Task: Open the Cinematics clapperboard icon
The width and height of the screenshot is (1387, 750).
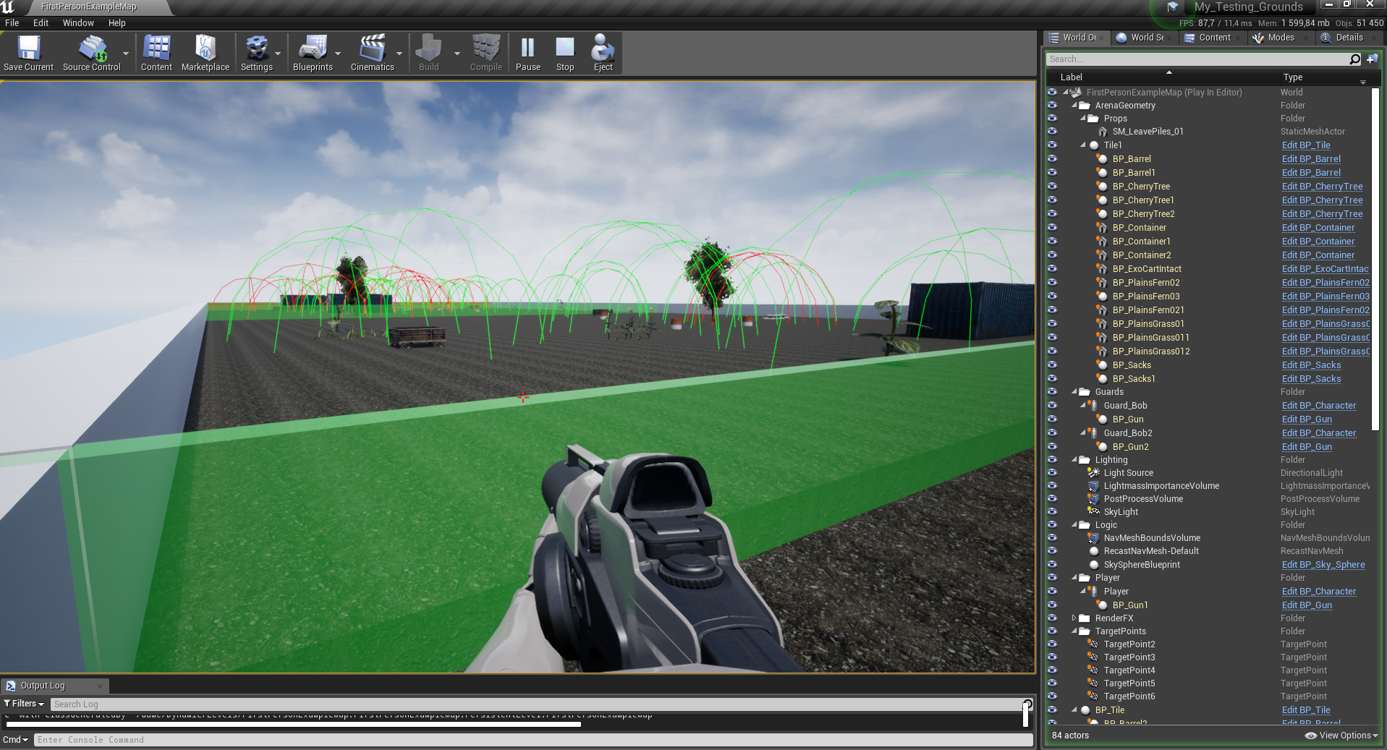Action: tap(372, 48)
